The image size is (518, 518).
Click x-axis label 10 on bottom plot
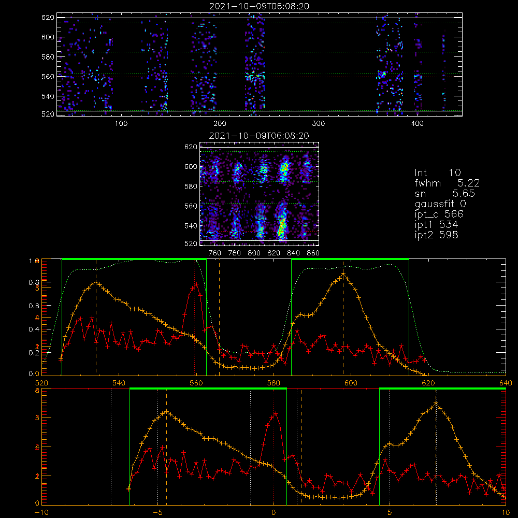(506, 513)
